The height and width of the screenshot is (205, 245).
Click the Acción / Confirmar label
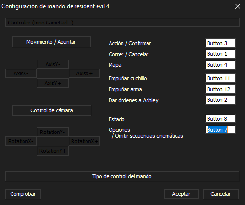pyautogui.click(x=130, y=43)
